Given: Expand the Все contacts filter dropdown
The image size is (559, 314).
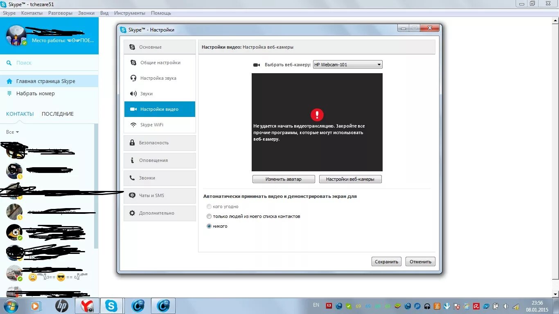Looking at the screenshot, I should point(12,132).
